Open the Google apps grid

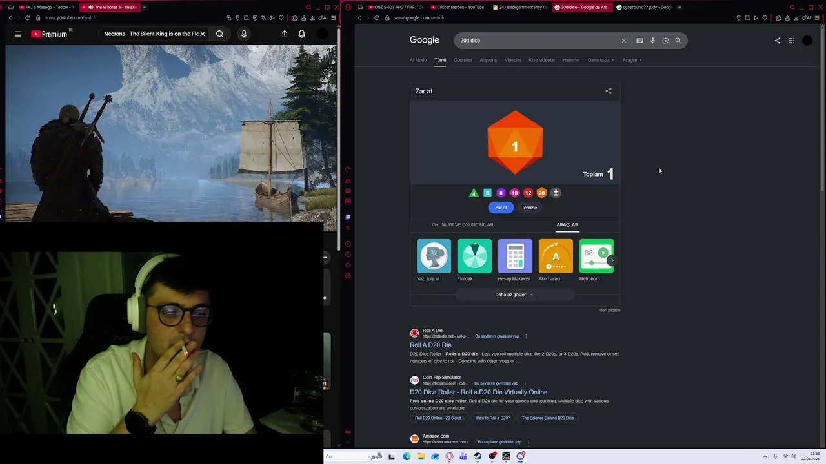[792, 41]
